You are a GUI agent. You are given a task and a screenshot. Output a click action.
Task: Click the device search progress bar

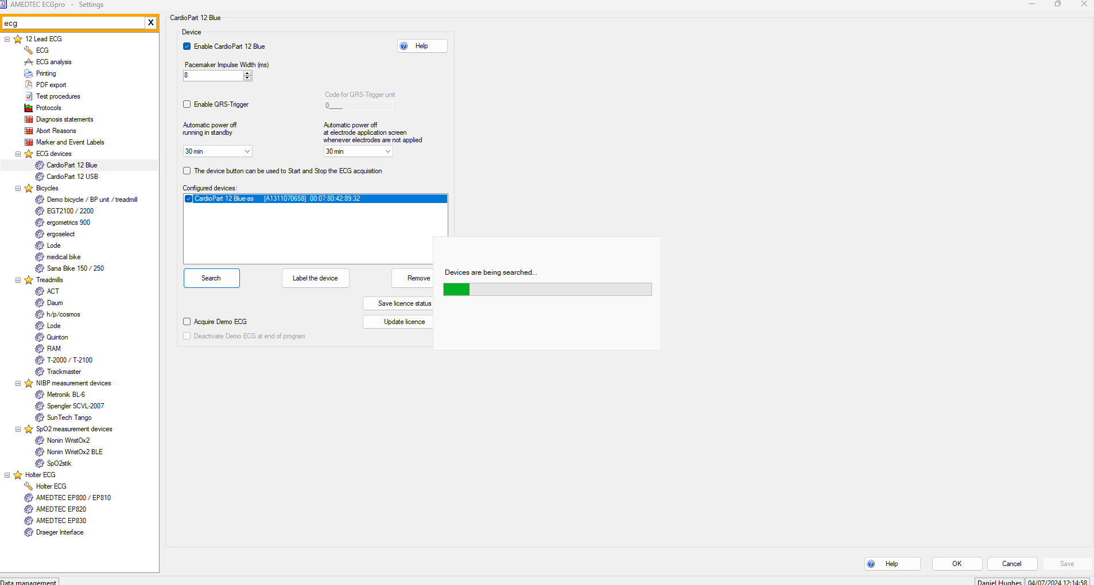(x=548, y=289)
